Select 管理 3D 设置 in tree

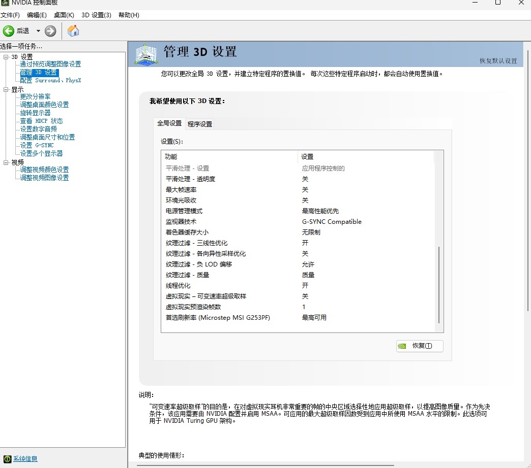[39, 72]
